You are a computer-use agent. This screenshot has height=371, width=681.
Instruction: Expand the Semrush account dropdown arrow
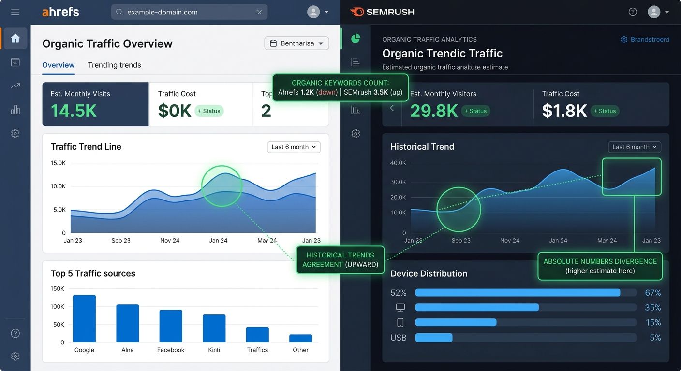click(x=667, y=12)
